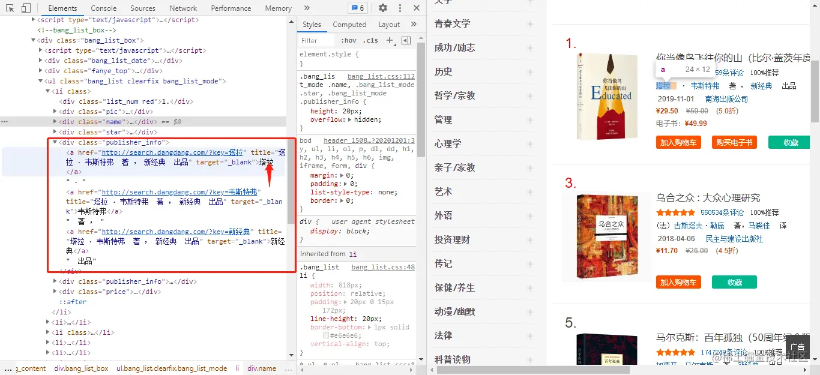Add new style rule plus icon
820x375 pixels.
click(390, 40)
